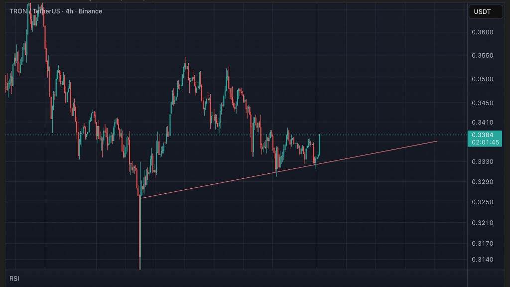Screen dimensions: 510x287
Task: Click the 0.3170 price axis label
Action: (x=482, y=243)
